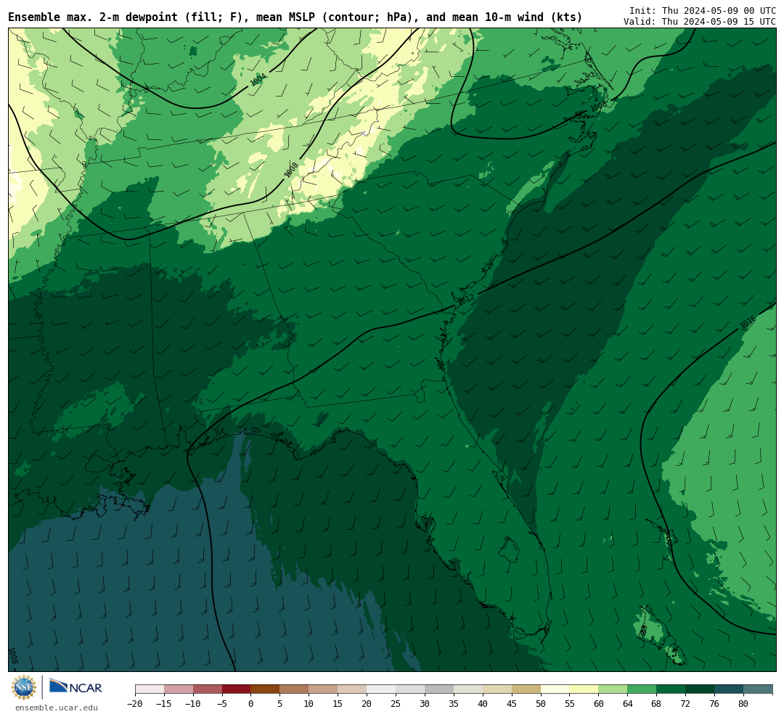Pick the −15 to −10 colorbar swatch
The image size is (784, 717).
[179, 689]
